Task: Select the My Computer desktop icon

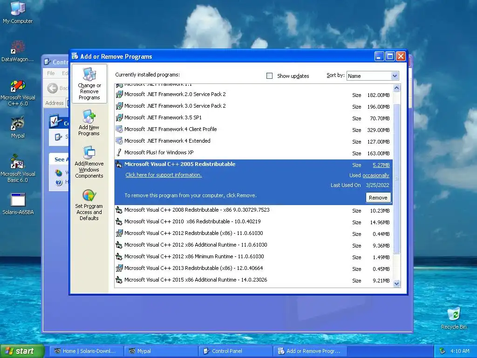Action: [x=18, y=13]
